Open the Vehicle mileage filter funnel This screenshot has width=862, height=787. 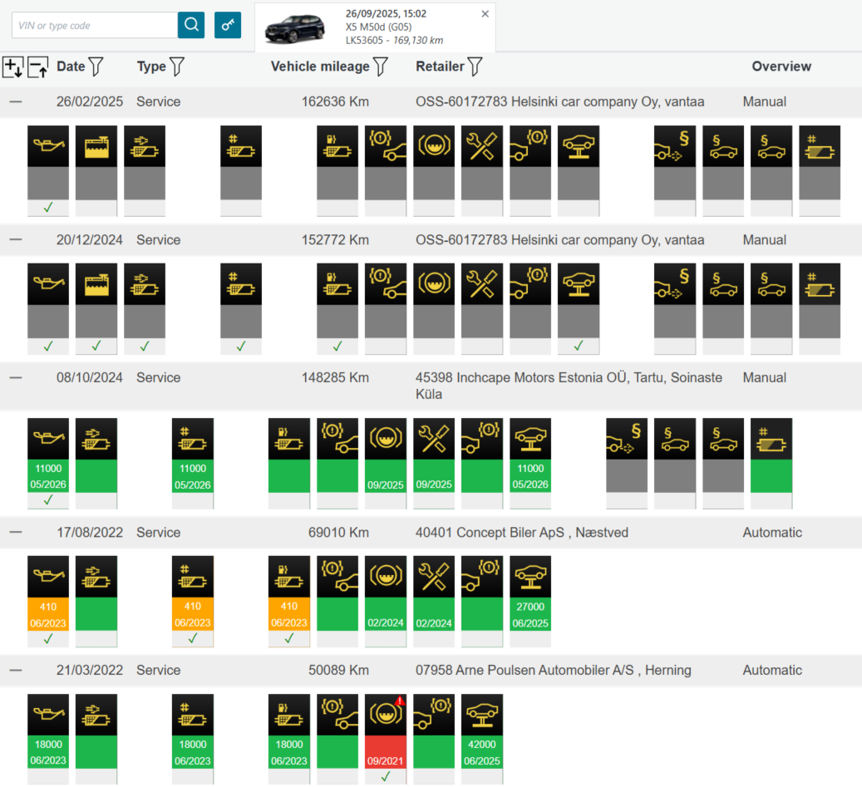381,66
